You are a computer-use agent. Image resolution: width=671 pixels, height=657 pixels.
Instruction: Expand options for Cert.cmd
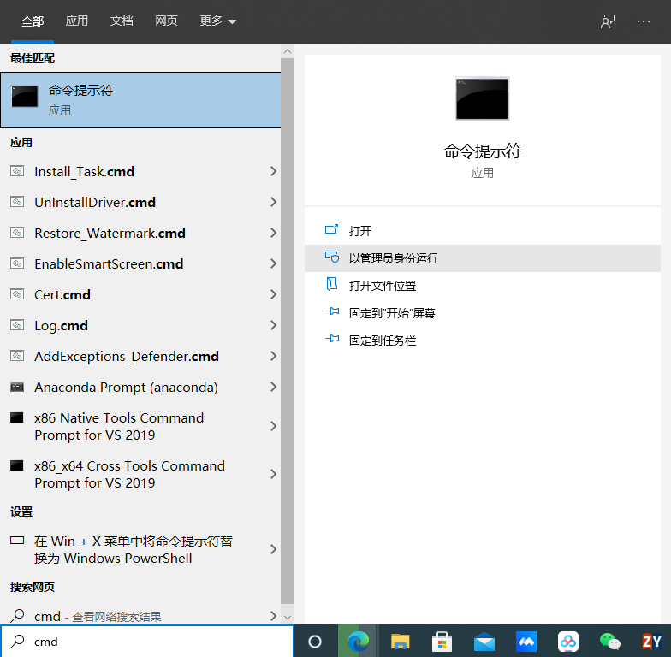(273, 294)
